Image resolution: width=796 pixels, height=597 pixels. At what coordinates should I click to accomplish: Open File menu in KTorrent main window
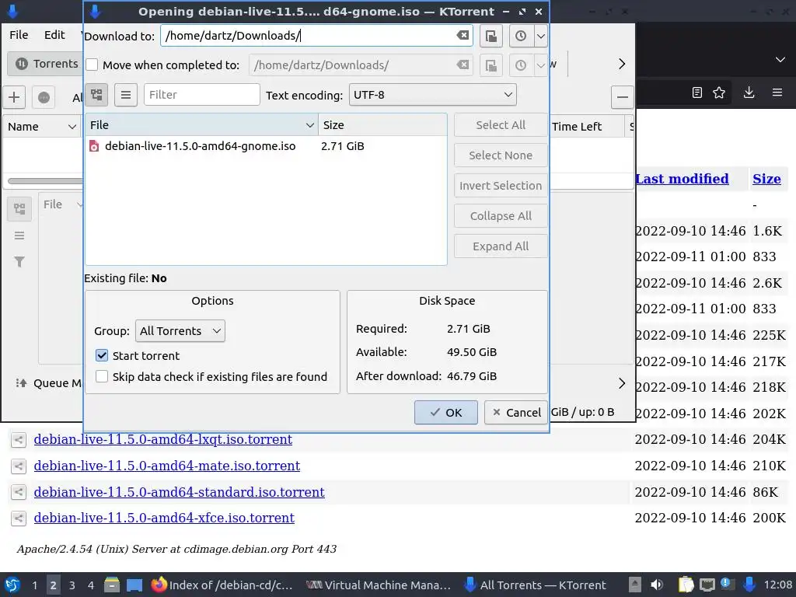point(19,35)
